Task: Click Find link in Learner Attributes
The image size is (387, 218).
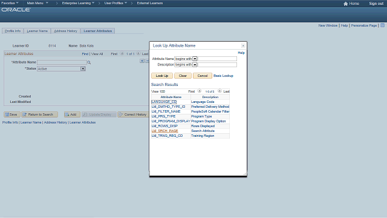Action: (85, 54)
